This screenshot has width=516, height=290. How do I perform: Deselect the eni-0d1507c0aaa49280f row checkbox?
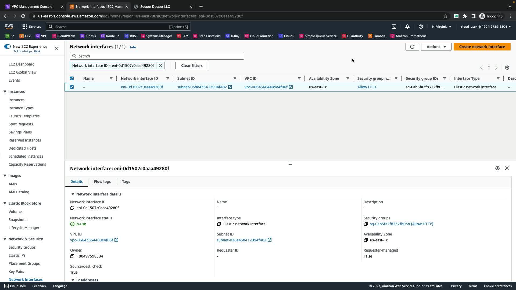[72, 87]
